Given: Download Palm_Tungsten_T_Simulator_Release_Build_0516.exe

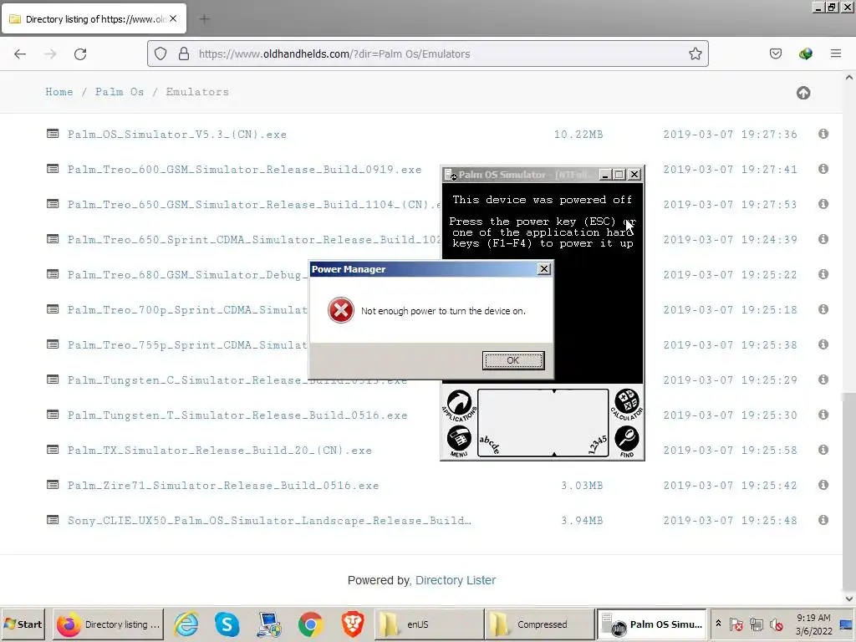Looking at the screenshot, I should pyautogui.click(x=237, y=415).
